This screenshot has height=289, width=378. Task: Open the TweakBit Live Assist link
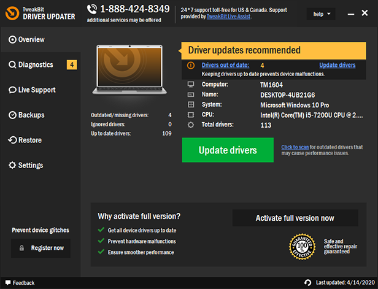pyautogui.click(x=228, y=17)
